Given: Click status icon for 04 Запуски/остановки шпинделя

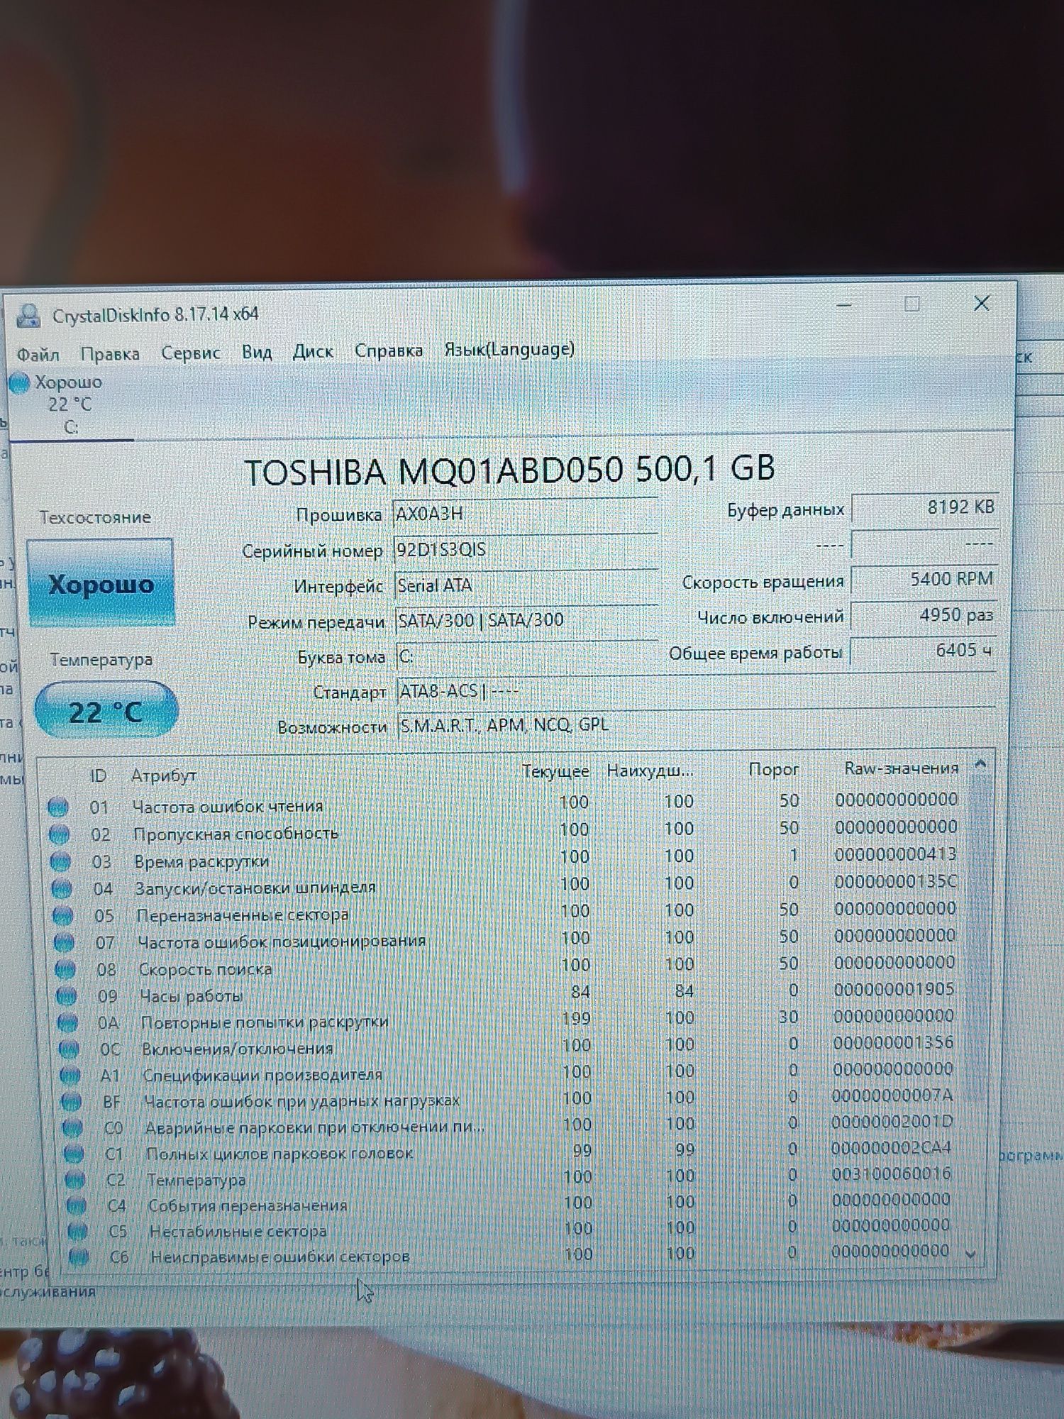Looking at the screenshot, I should coord(62,888).
